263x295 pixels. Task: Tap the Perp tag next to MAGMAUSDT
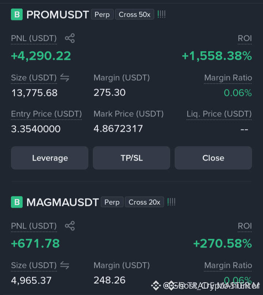coord(112,202)
